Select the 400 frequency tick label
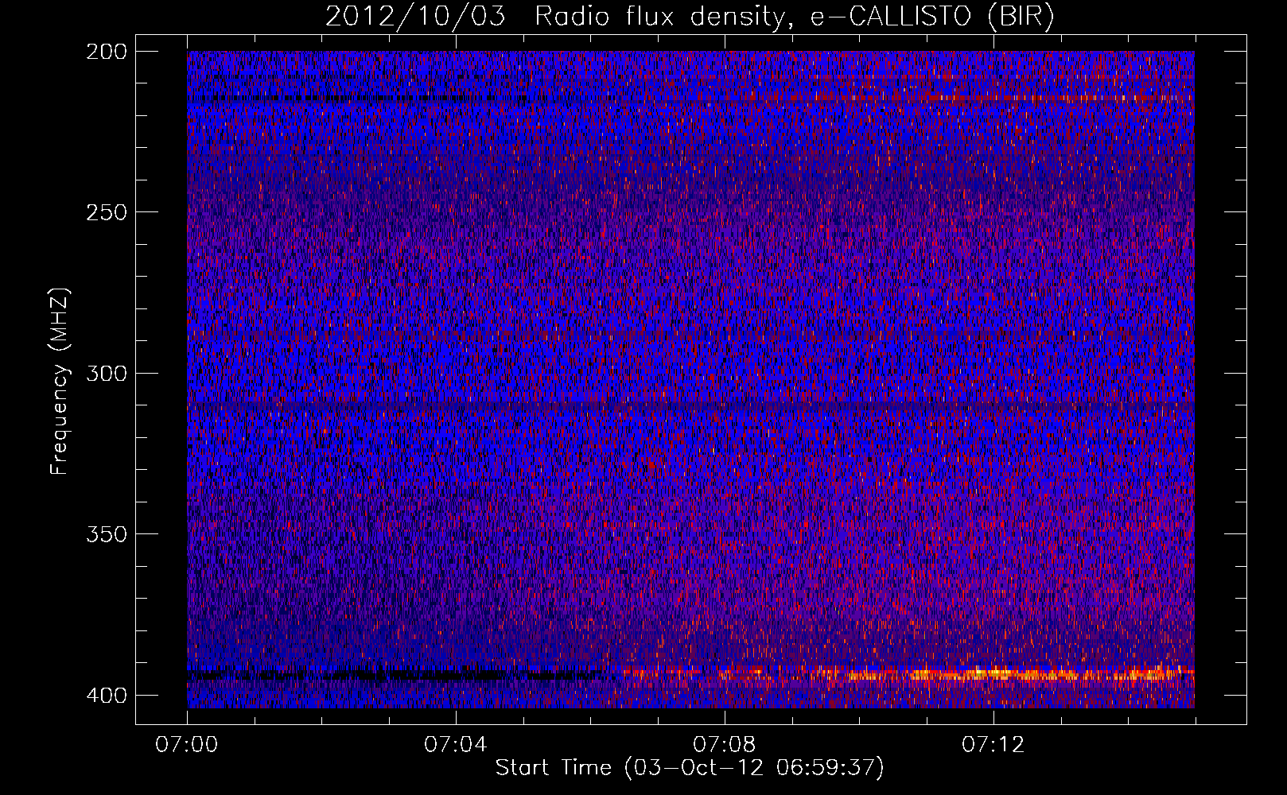Viewport: 1287px width, 795px height. (x=106, y=695)
